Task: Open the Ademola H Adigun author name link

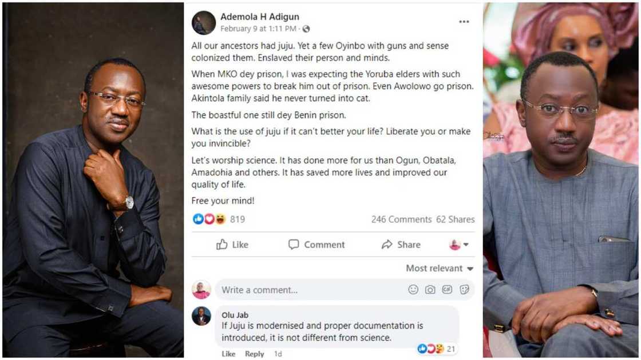Action: [x=260, y=17]
